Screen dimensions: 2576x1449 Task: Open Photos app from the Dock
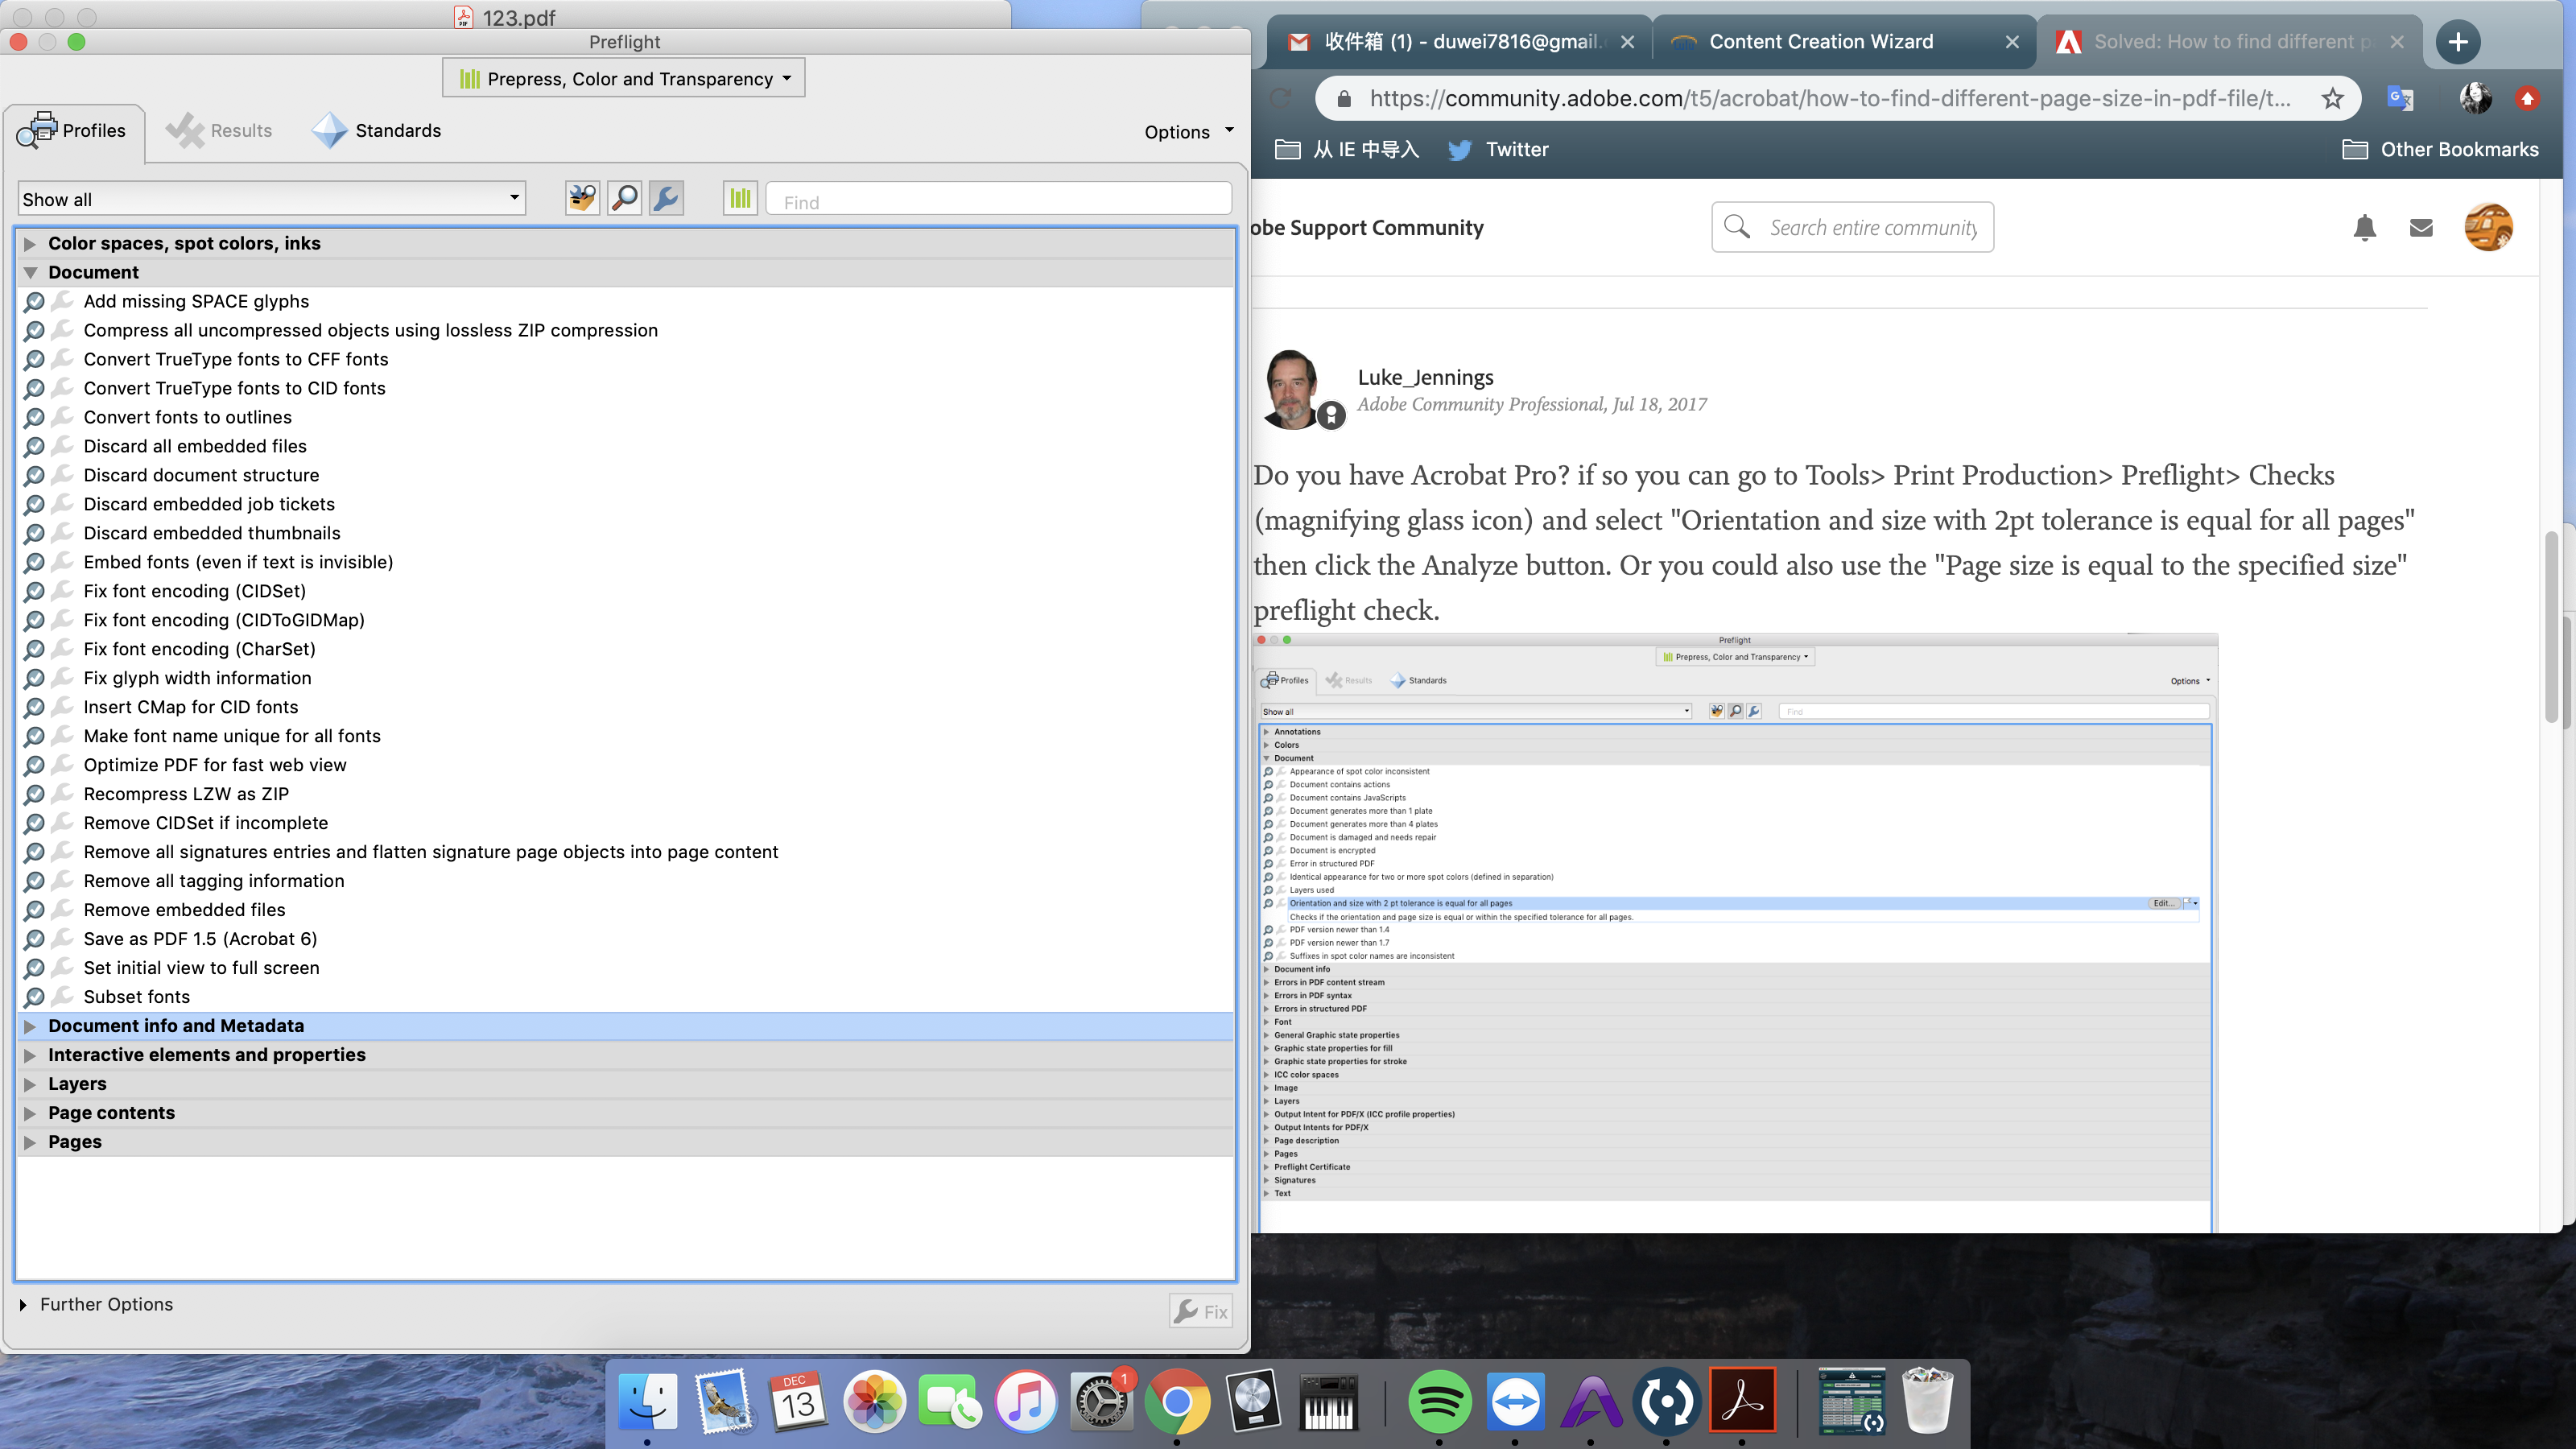click(874, 1401)
